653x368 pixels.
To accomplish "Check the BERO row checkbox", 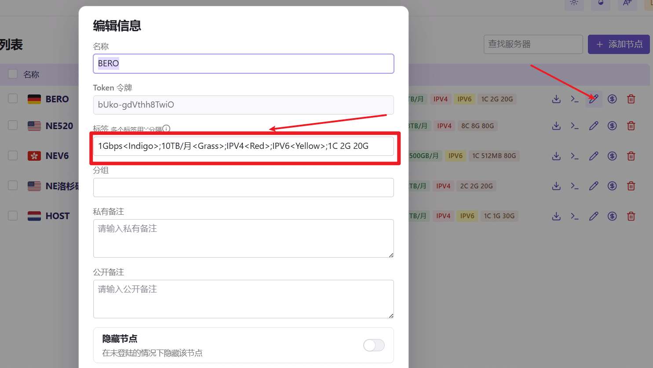I will (13, 98).
